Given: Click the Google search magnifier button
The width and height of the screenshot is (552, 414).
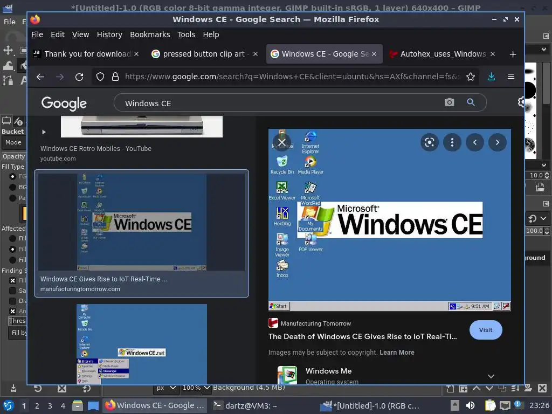Looking at the screenshot, I should click(x=471, y=102).
